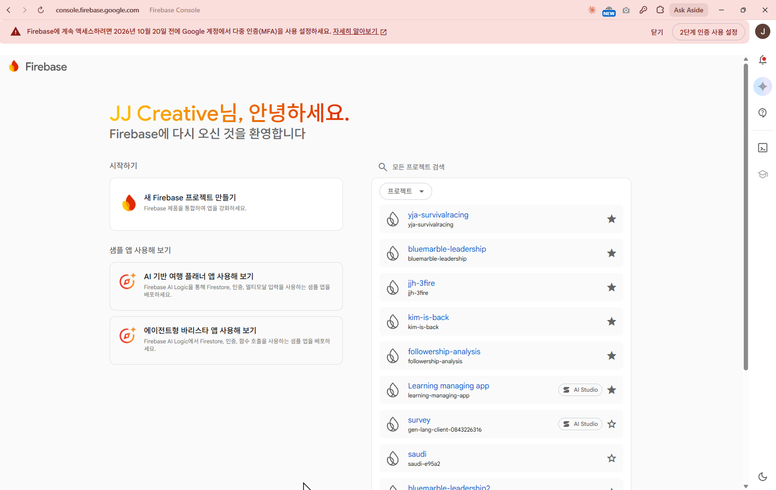This screenshot has height=490, width=776.
Task: Click the 2단계 인증 사용 설정 button
Action: (709, 32)
